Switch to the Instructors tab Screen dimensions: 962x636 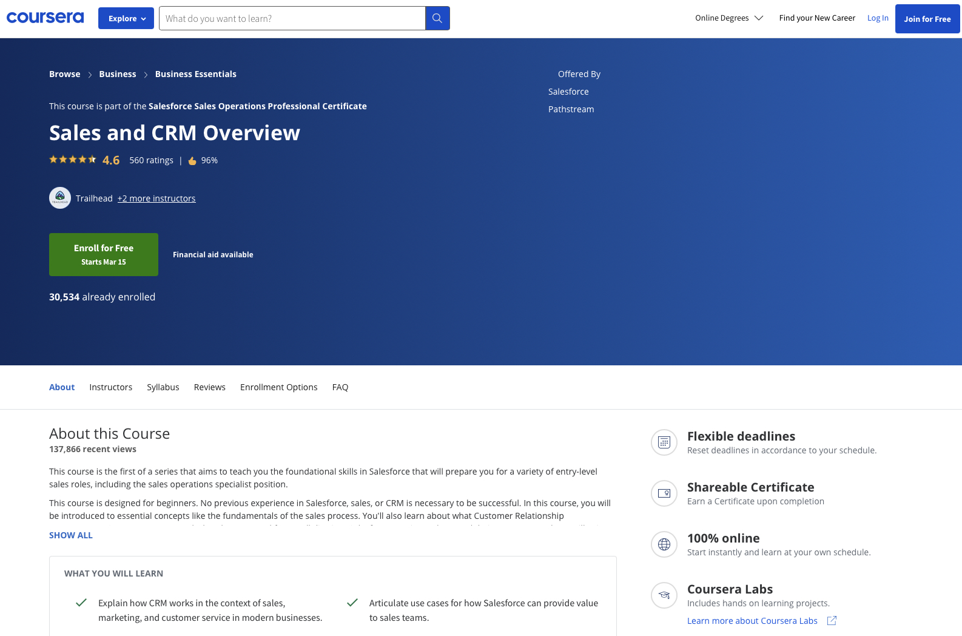[x=111, y=387]
